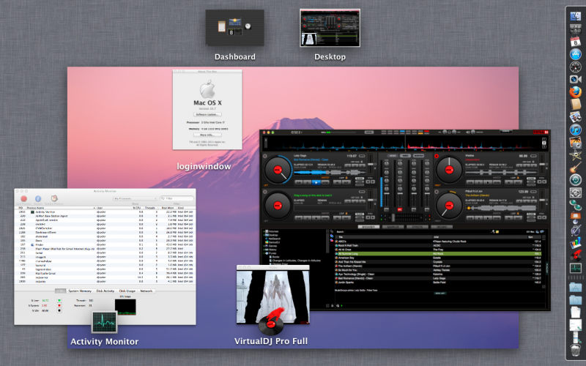Click Apple logo in About This Mac window
The height and width of the screenshot is (366, 586).
(207, 89)
